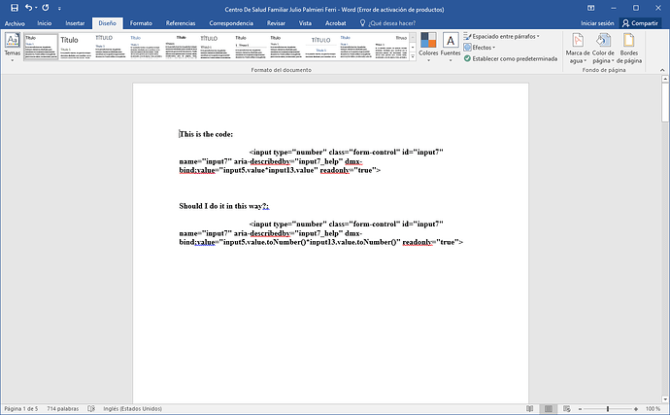The height and width of the screenshot is (415, 670).
Task: Click the proofing errors book icon
Action: coord(91,408)
